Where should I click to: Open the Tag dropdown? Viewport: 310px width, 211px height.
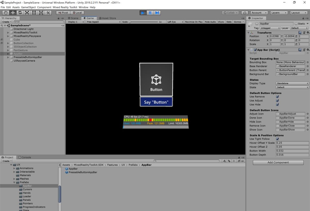[x=270, y=28]
